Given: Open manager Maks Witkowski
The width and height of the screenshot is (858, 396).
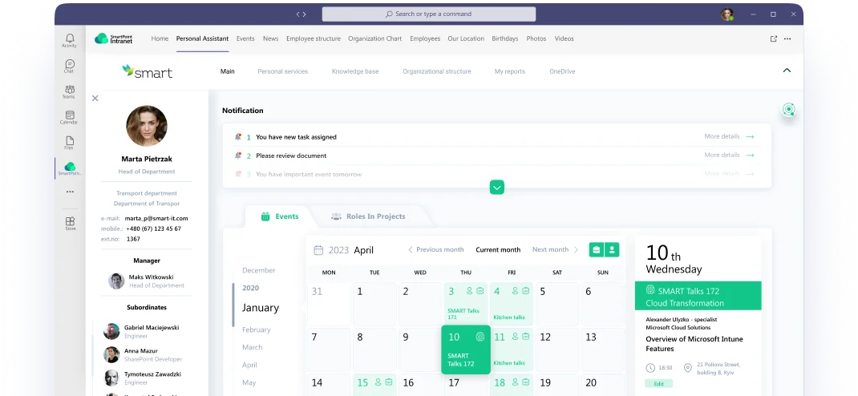Looking at the screenshot, I should coord(147,281).
